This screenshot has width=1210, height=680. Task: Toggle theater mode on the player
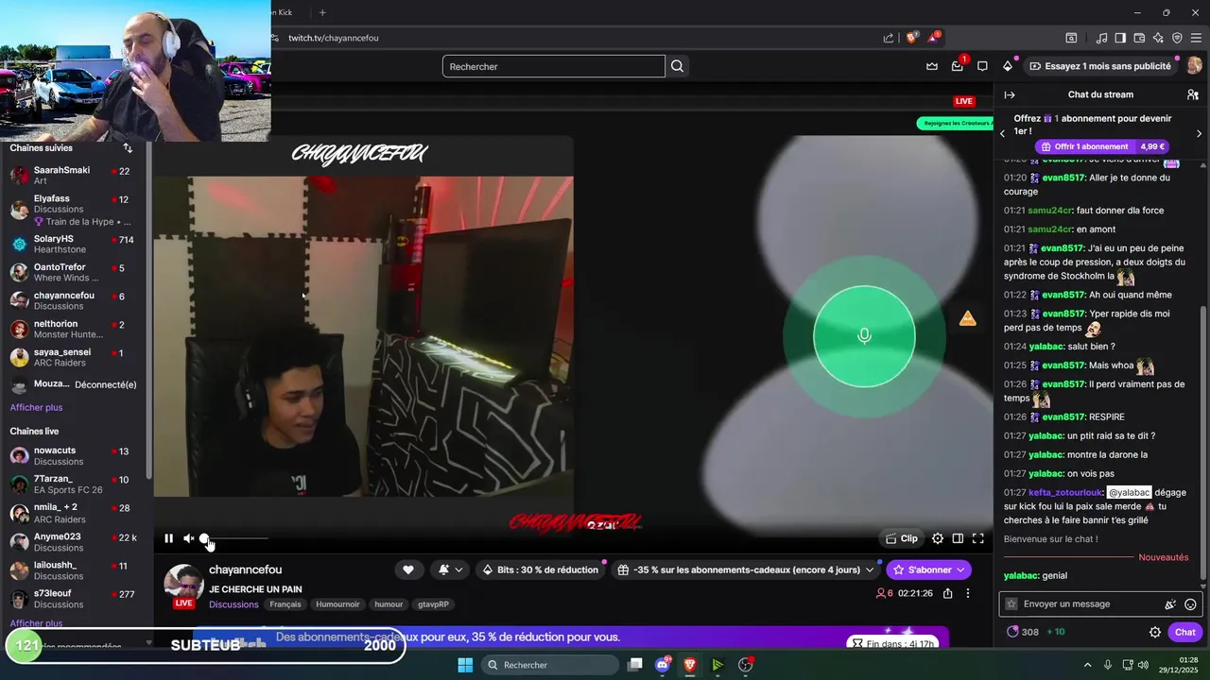click(x=958, y=538)
